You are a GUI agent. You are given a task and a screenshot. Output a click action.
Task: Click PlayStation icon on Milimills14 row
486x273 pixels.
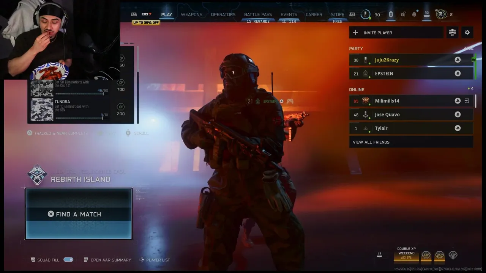click(458, 101)
